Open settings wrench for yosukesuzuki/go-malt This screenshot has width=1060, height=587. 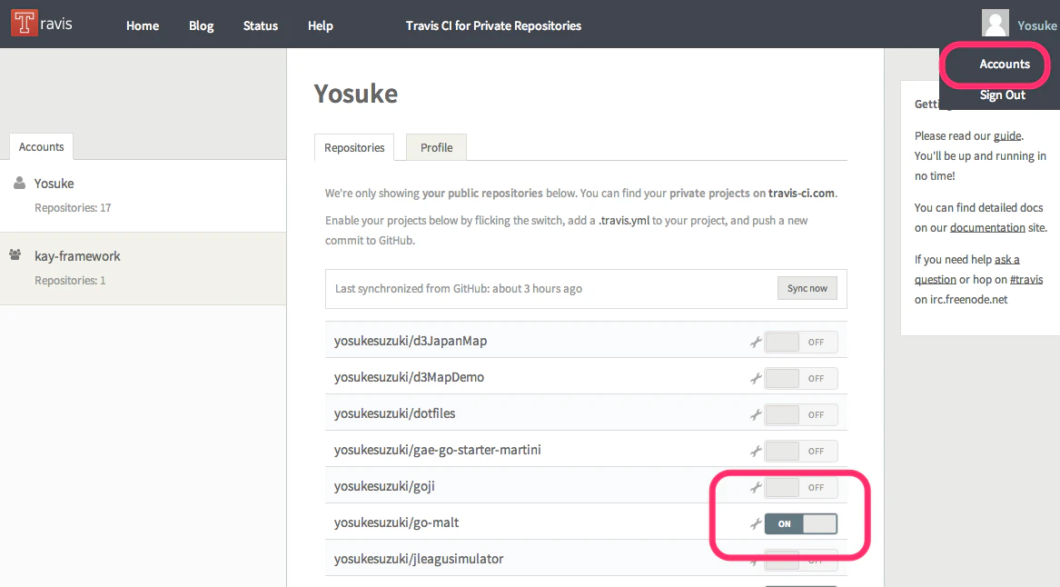pyautogui.click(x=756, y=523)
